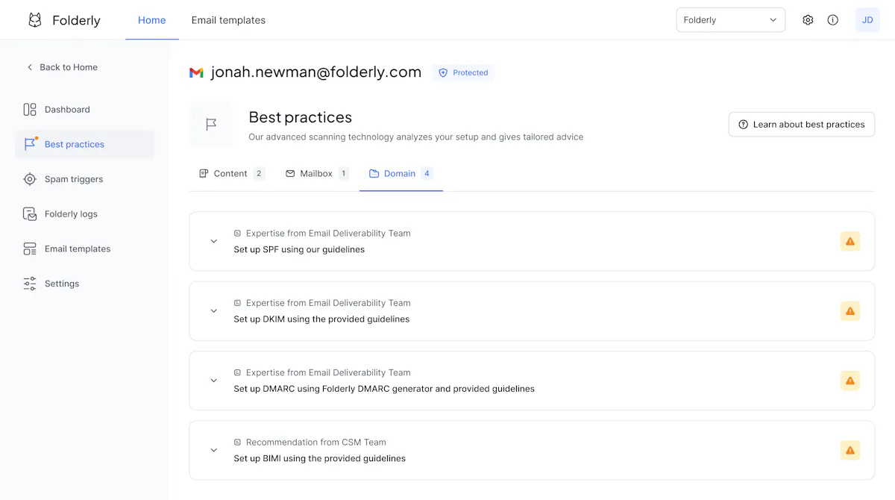
Task: Open the Folderly workspace dropdown
Action: coord(730,20)
